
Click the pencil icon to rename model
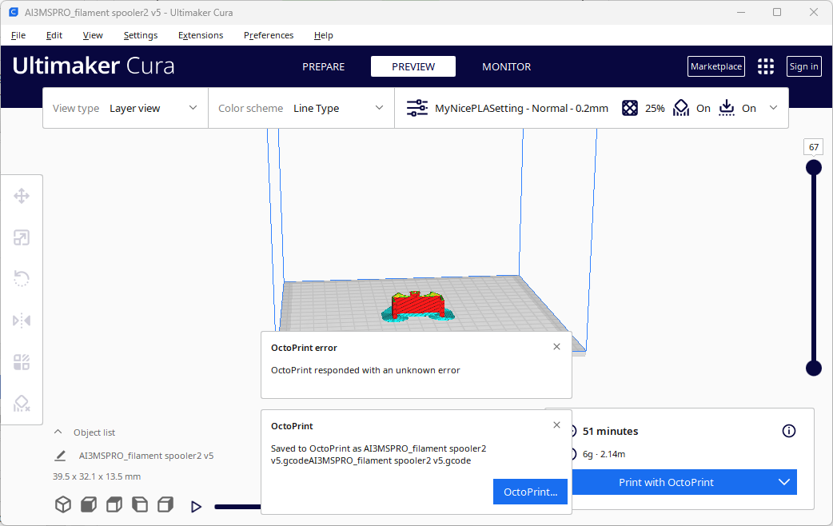(60, 456)
